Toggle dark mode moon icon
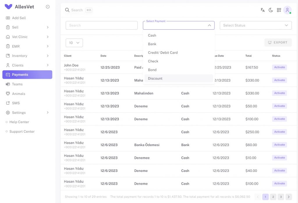The image size is (298, 203). (x=271, y=10)
